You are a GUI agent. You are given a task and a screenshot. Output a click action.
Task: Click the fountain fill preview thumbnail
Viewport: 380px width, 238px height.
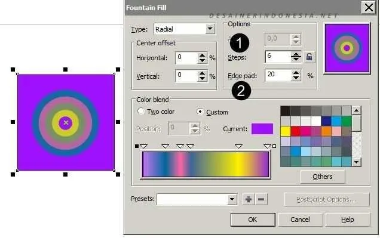(347, 48)
